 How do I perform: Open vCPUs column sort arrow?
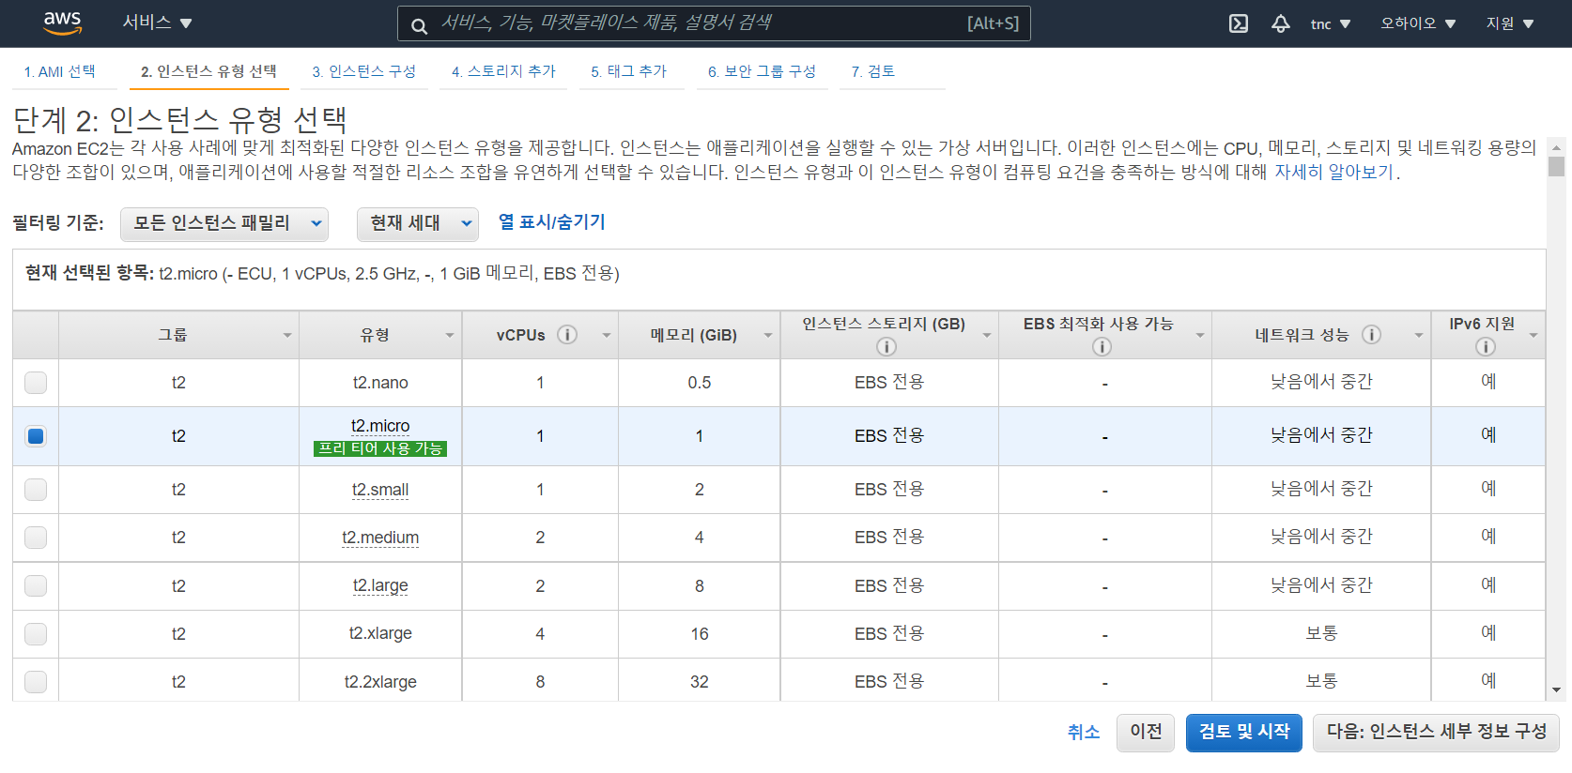pyautogui.click(x=607, y=336)
